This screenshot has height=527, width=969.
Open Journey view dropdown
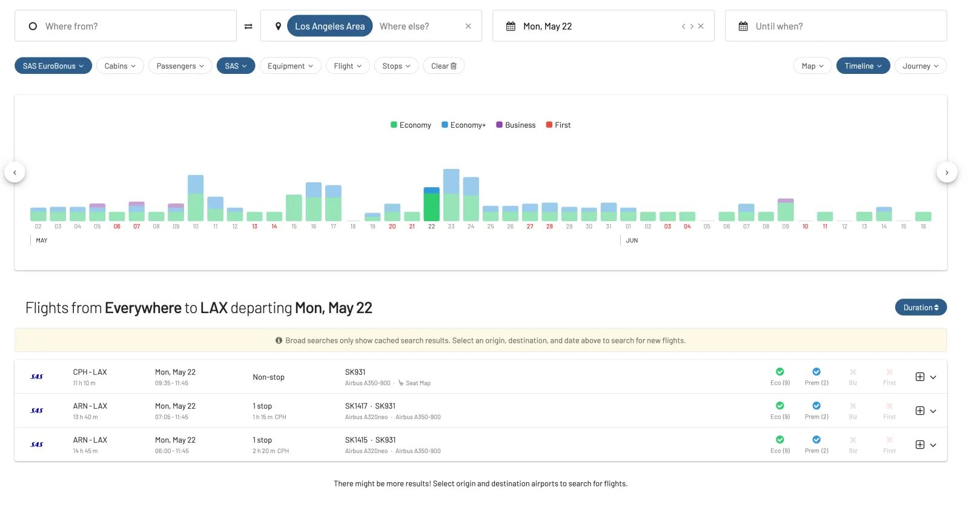[x=921, y=66]
